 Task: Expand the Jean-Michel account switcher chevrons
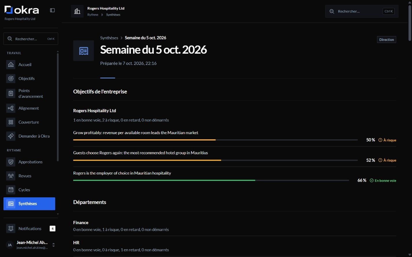point(53,245)
